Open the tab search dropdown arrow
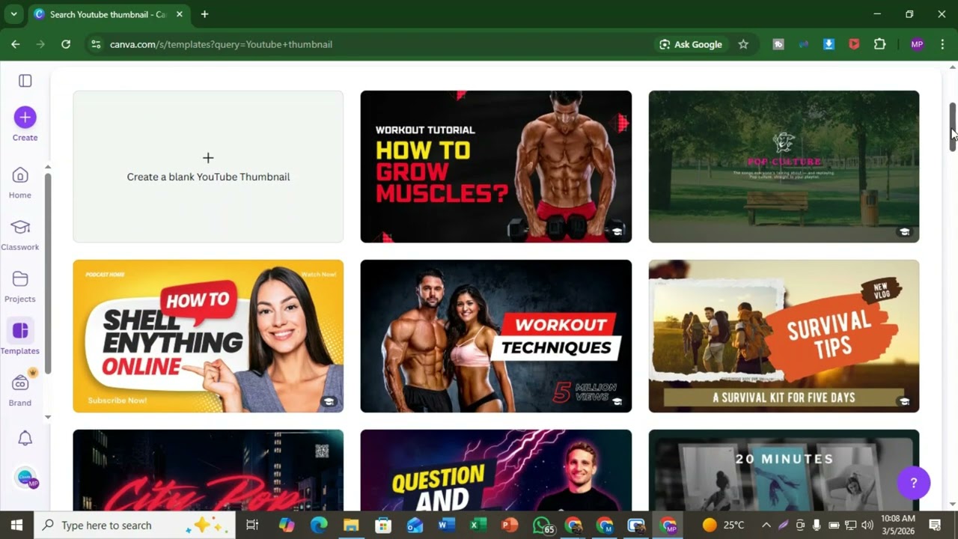958x539 pixels. click(x=13, y=14)
